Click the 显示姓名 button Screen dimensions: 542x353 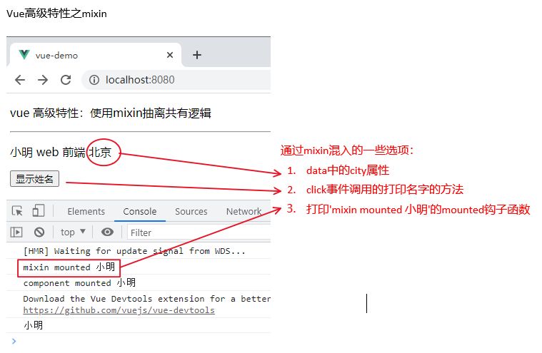(x=34, y=179)
